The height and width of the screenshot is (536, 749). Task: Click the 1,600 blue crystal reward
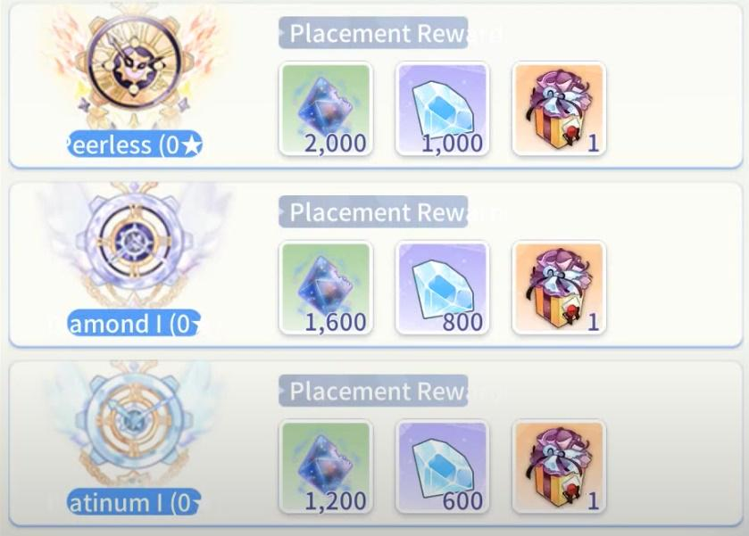tap(326, 288)
